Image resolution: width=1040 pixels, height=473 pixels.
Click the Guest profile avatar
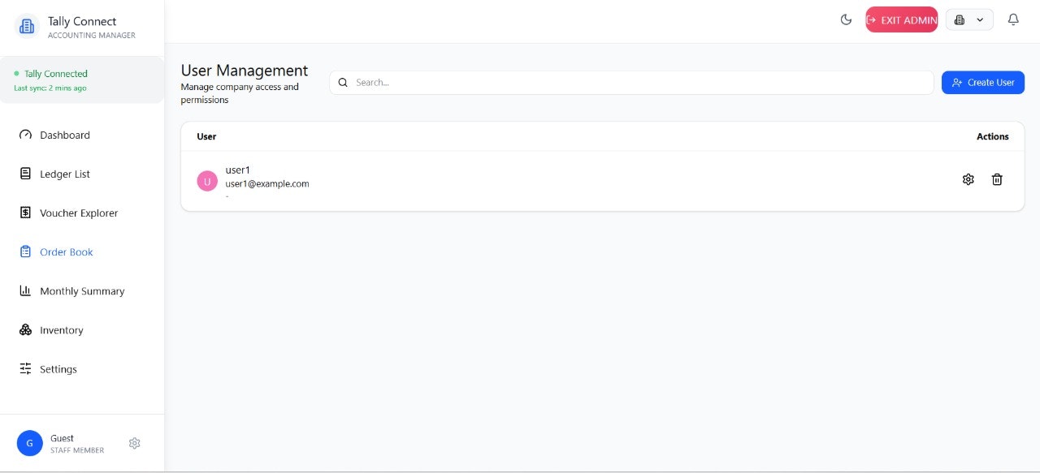30,443
